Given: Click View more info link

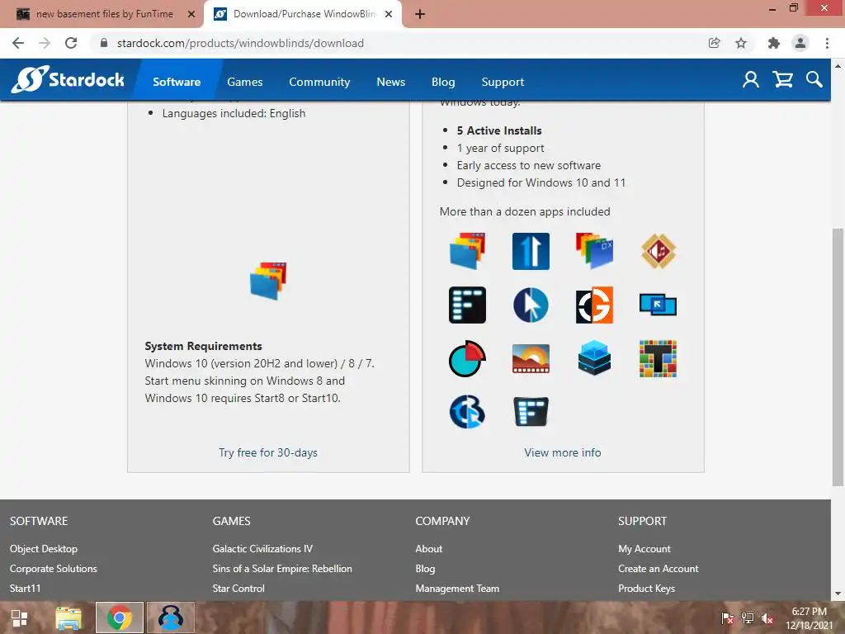Looking at the screenshot, I should point(563,453).
